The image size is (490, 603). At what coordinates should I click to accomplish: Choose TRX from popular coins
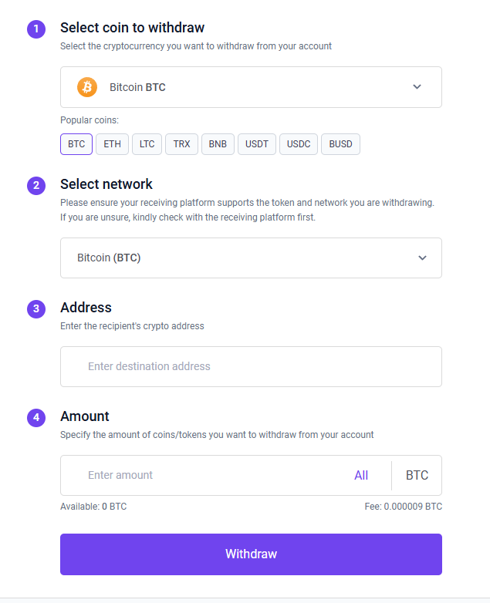tap(181, 144)
